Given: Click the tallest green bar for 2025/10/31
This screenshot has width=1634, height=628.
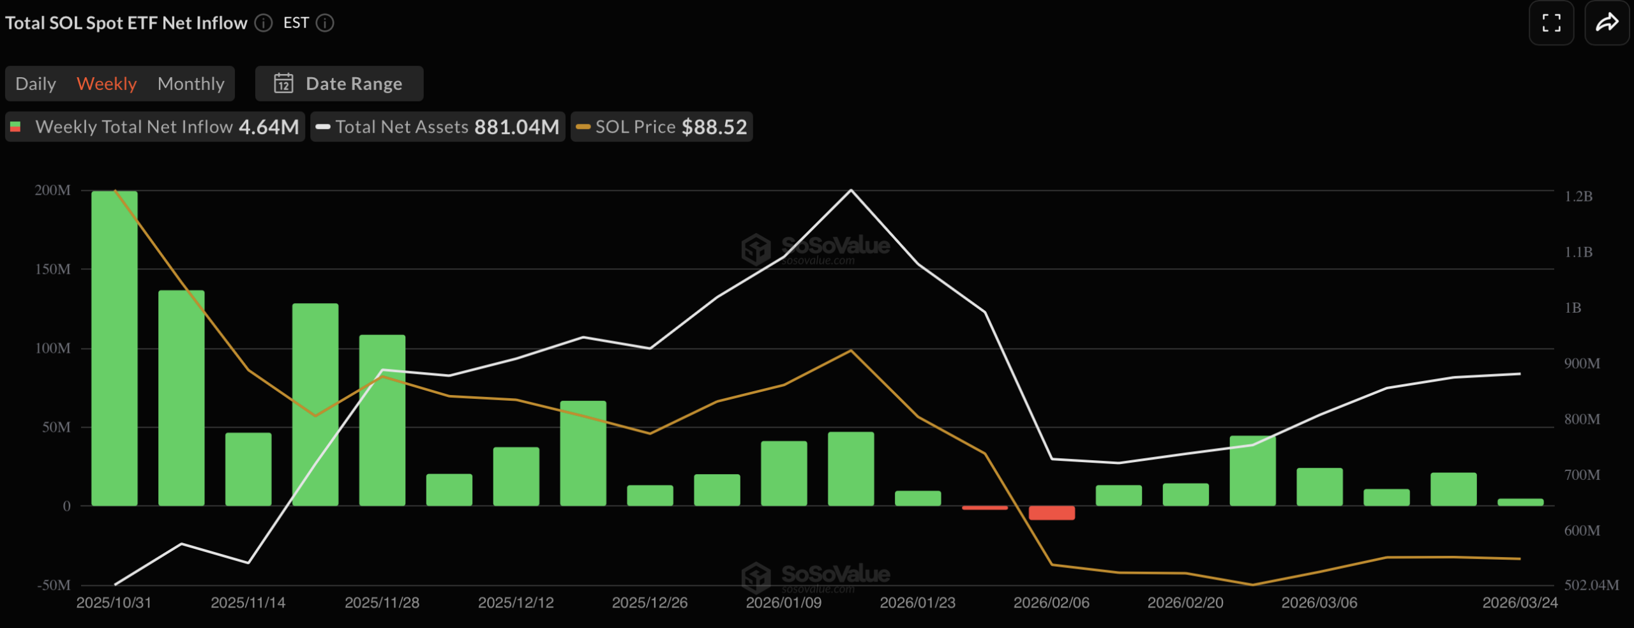Looking at the screenshot, I should [114, 348].
